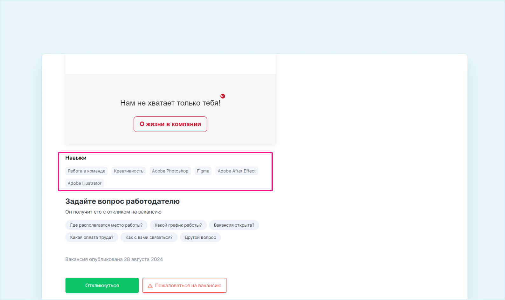Click 'Вакансия опубликована 28 августа 2024' text
The width and height of the screenshot is (505, 300).
[114, 259]
